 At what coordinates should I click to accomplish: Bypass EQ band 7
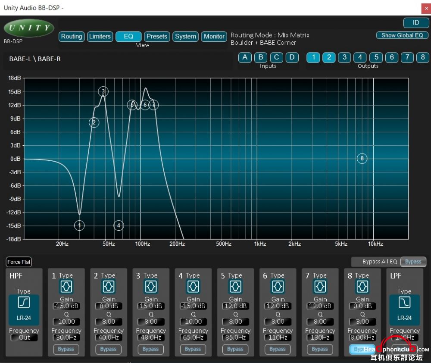320,349
